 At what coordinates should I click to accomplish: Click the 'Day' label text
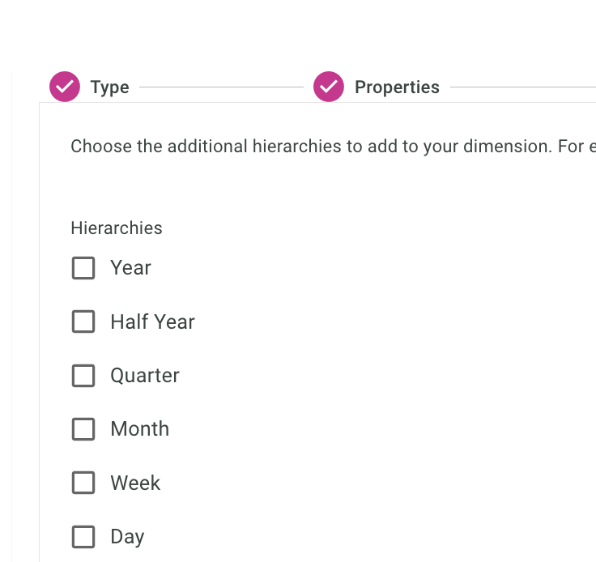pyautogui.click(x=127, y=537)
